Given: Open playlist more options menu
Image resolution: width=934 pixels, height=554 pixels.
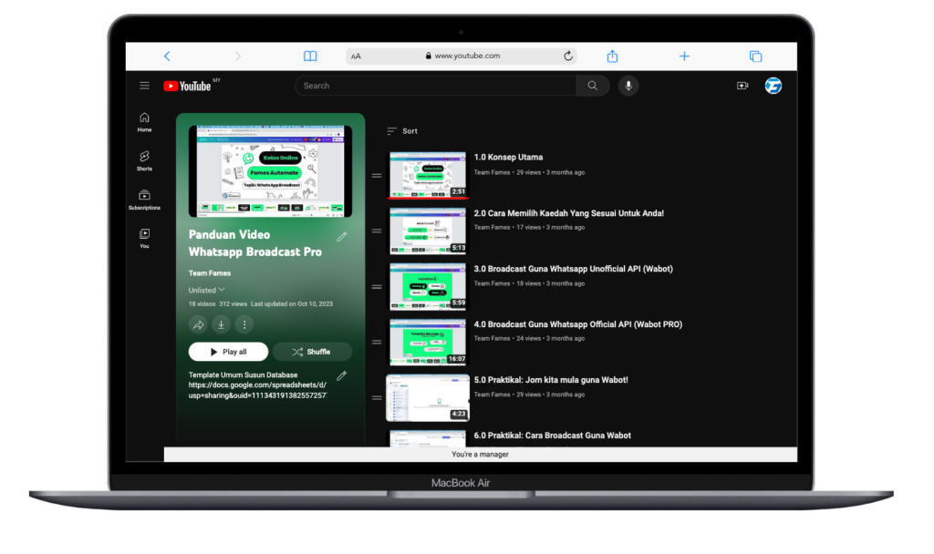Looking at the screenshot, I should click(244, 324).
